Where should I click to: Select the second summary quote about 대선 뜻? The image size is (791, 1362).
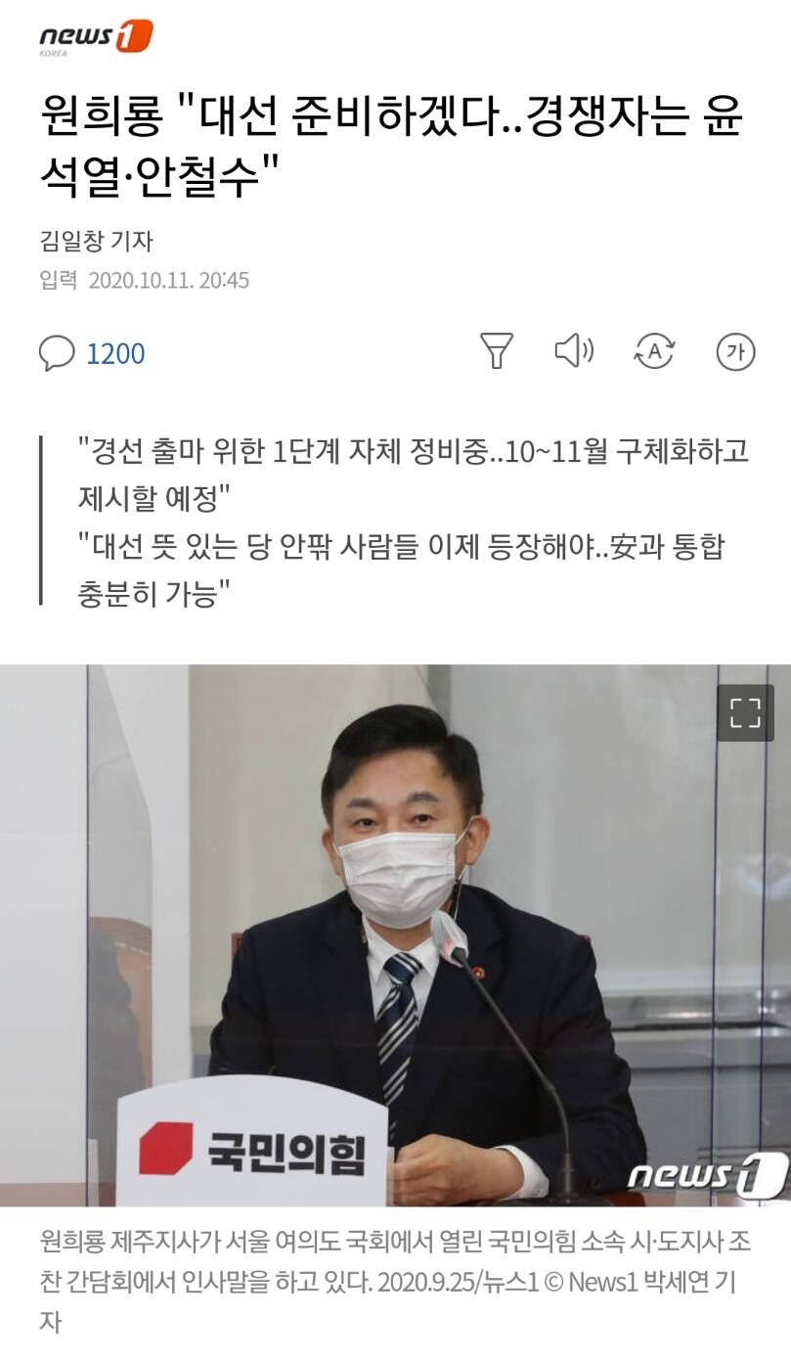(401, 568)
